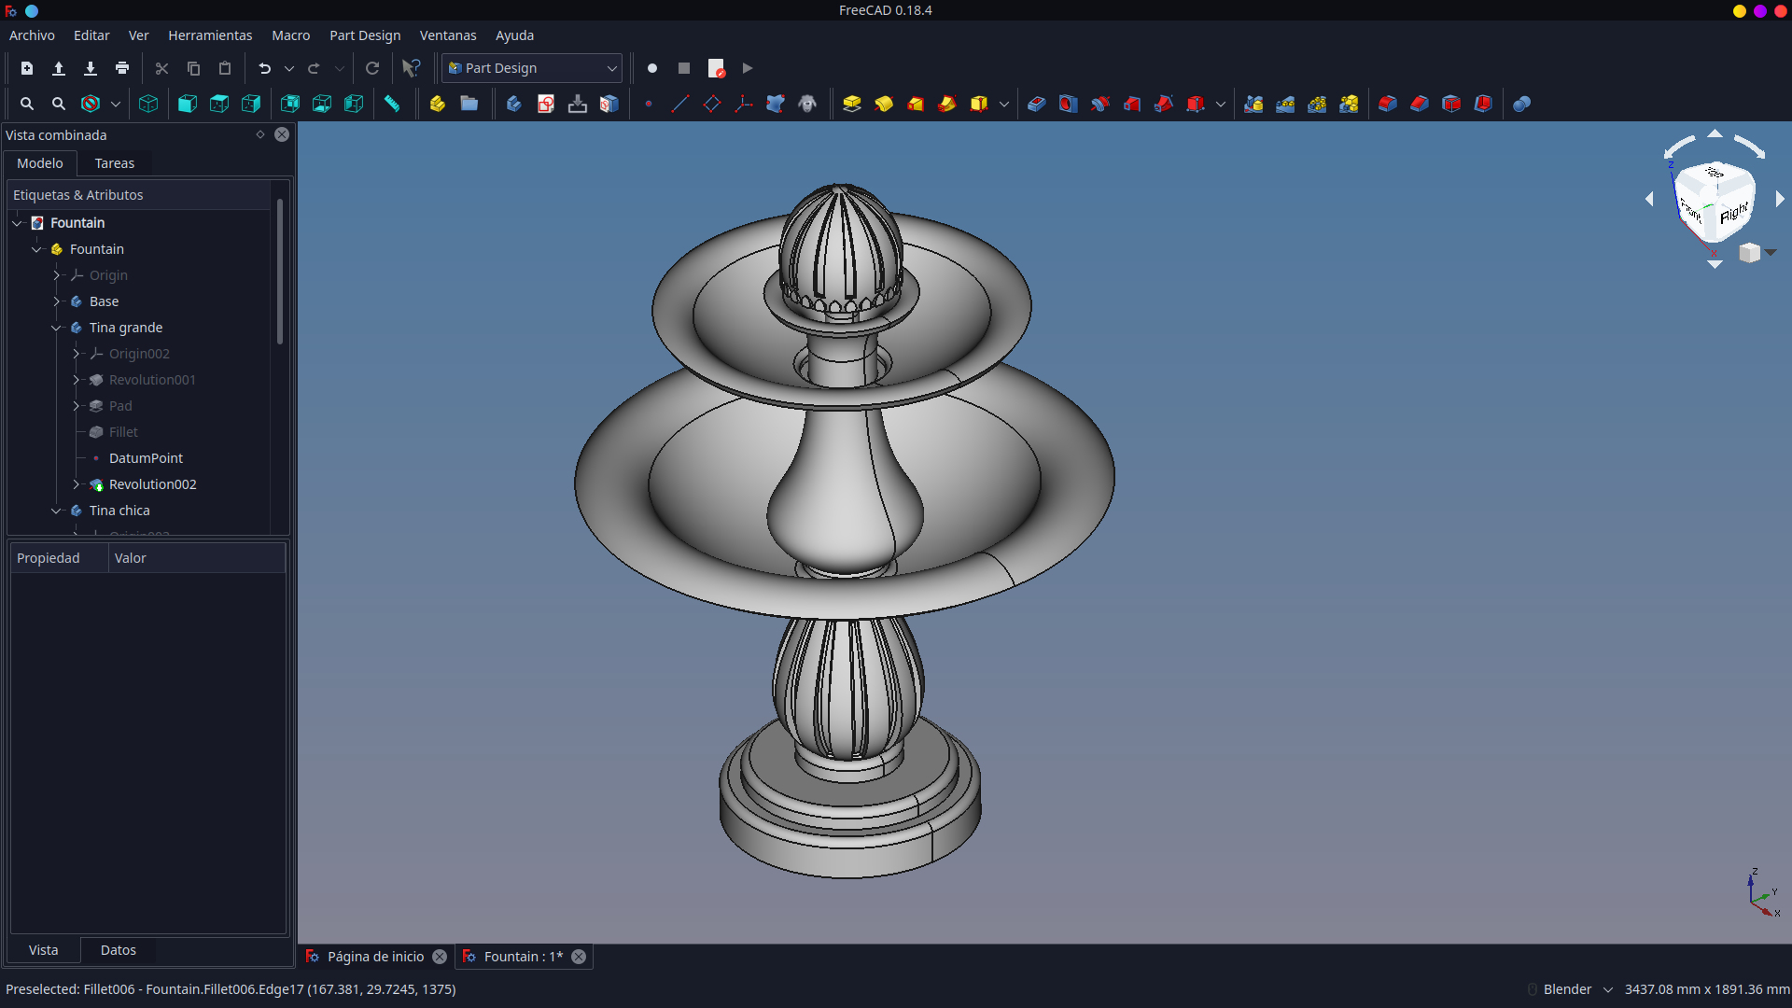
Task: Close the Página de inicio tab
Action: 440,957
